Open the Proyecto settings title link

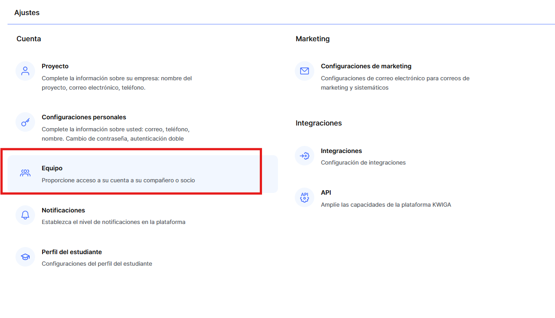(x=55, y=66)
